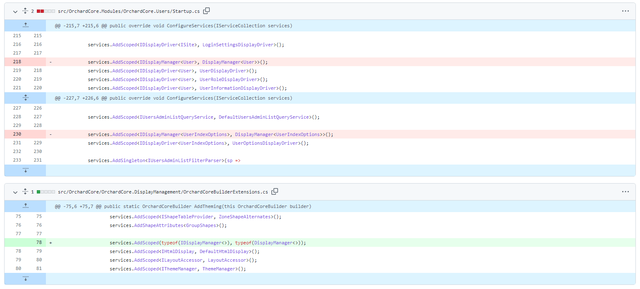640x289 pixels.
Task: Click the AddShapeAttributes<GroupShapes> line
Action: coord(168,225)
